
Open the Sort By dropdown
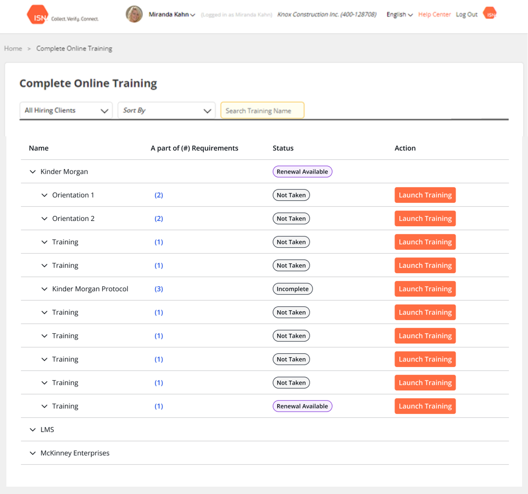[167, 110]
